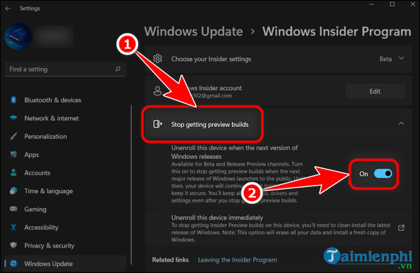The width and height of the screenshot is (420, 273).
Task: Click the Privacy & security shield icon
Action: click(x=13, y=245)
